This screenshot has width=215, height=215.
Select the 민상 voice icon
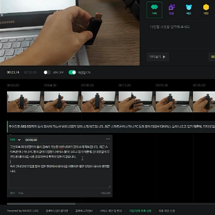[x=171, y=9]
